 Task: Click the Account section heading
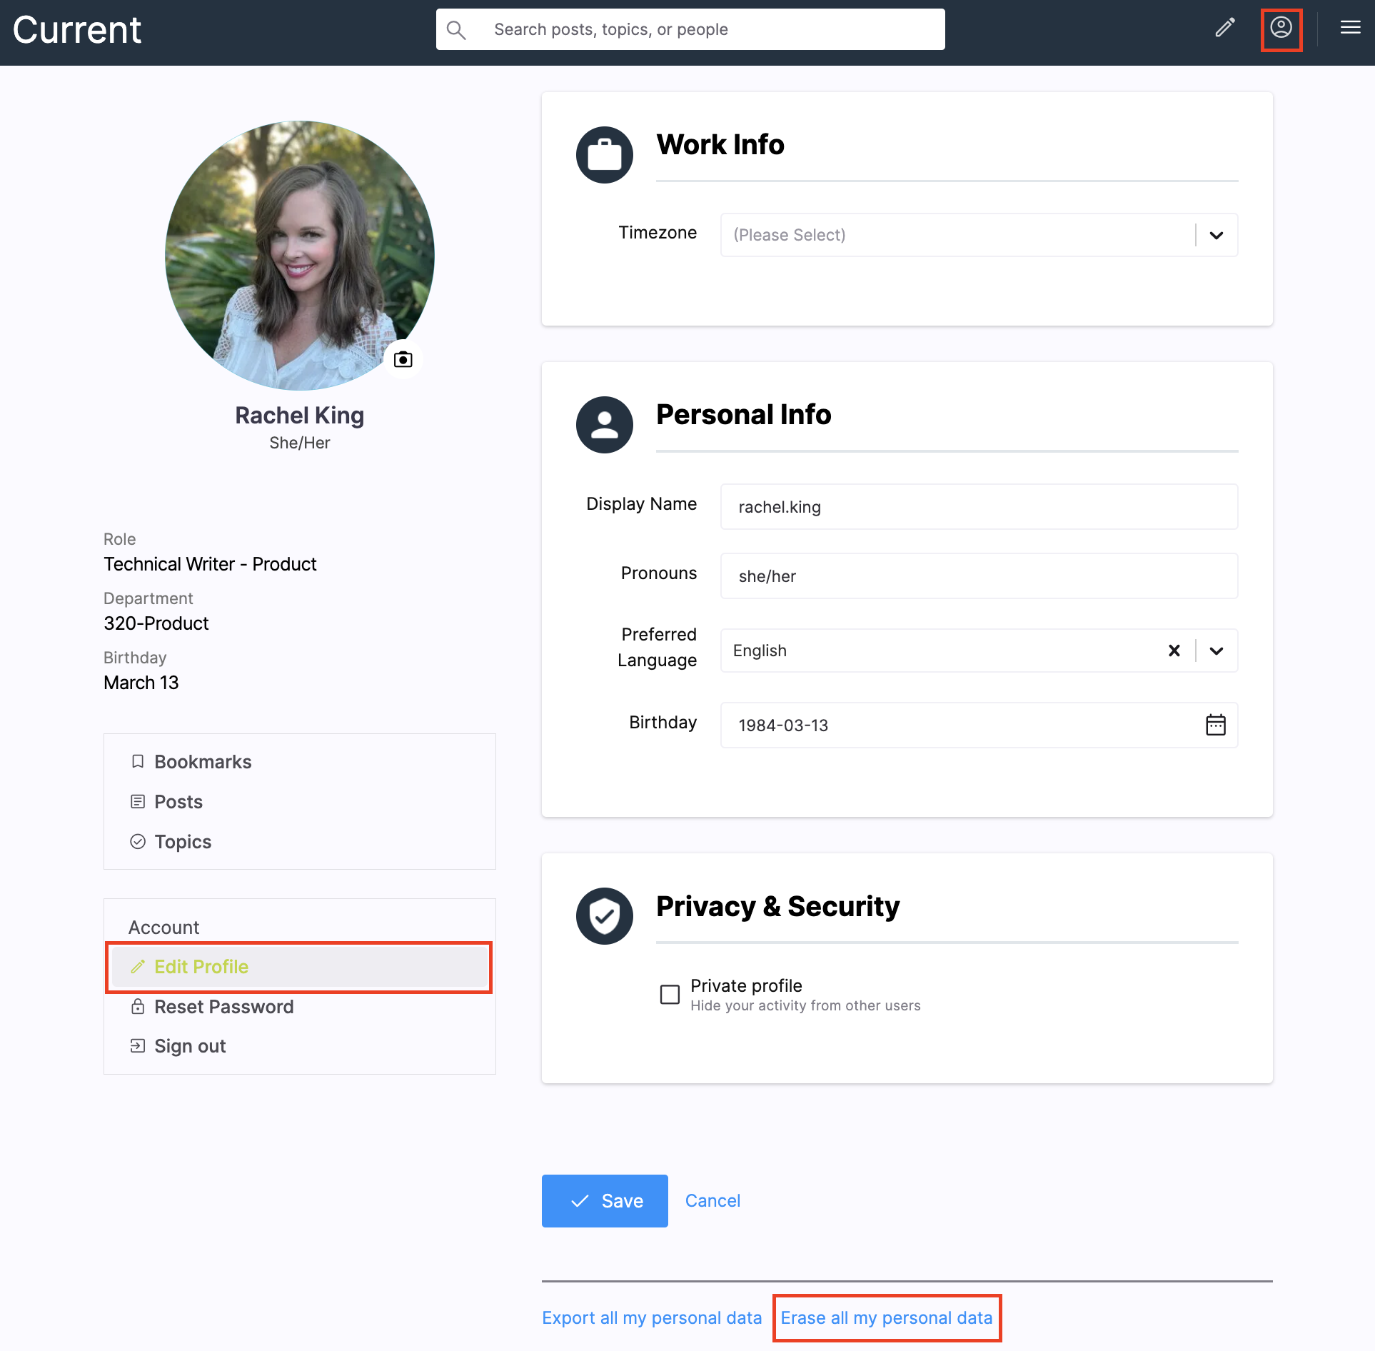click(x=163, y=928)
